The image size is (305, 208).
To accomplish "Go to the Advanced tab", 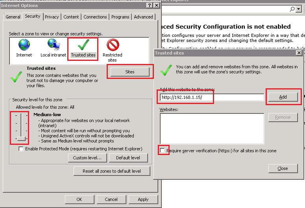I will coord(143,17).
